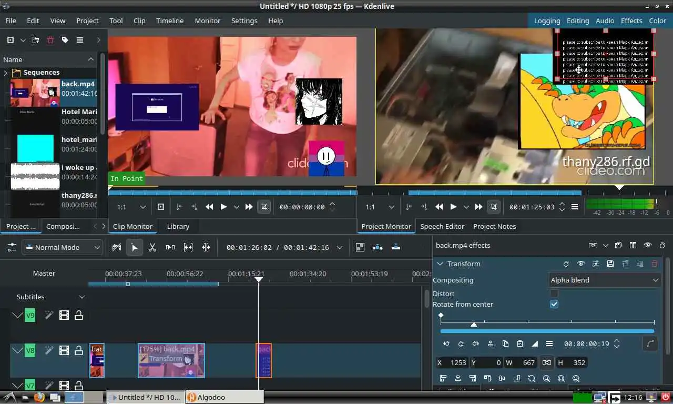673x404 pixels.
Task: Insert clip zone in timeline
Action: (x=378, y=247)
